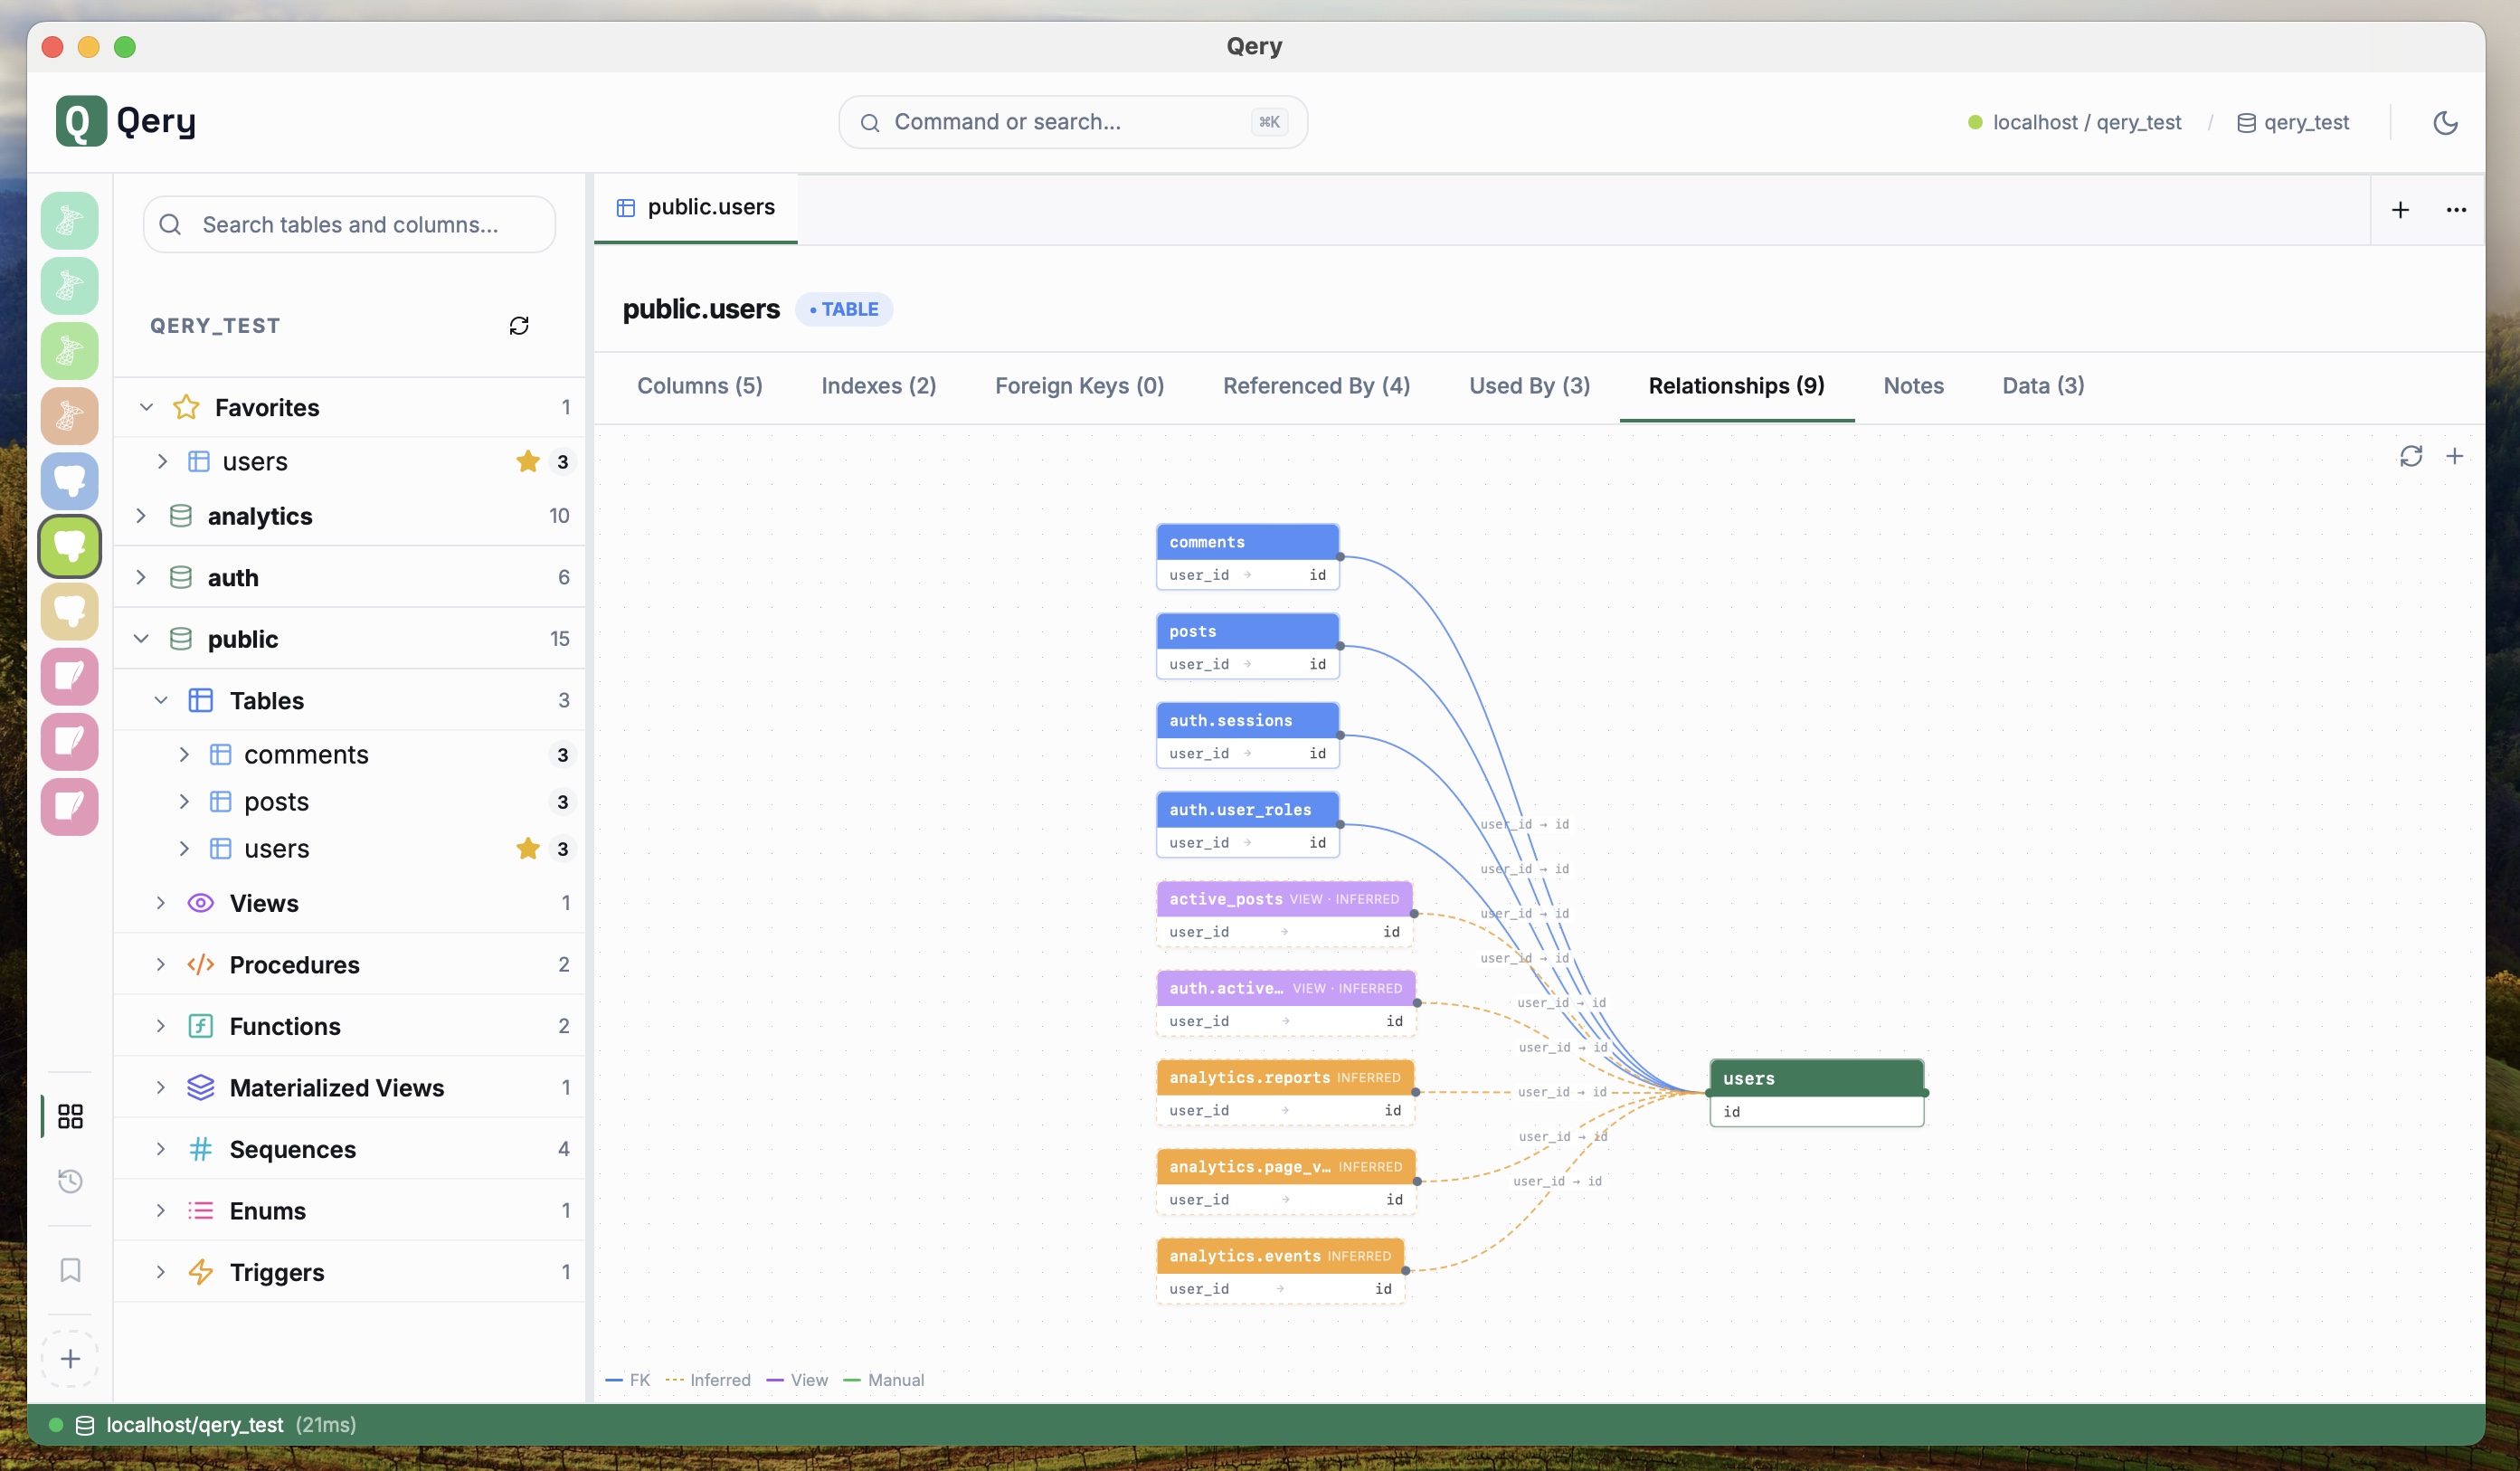The height and width of the screenshot is (1471, 2520).
Task: Expand the Materialized Views group
Action: pyautogui.click(x=160, y=1088)
